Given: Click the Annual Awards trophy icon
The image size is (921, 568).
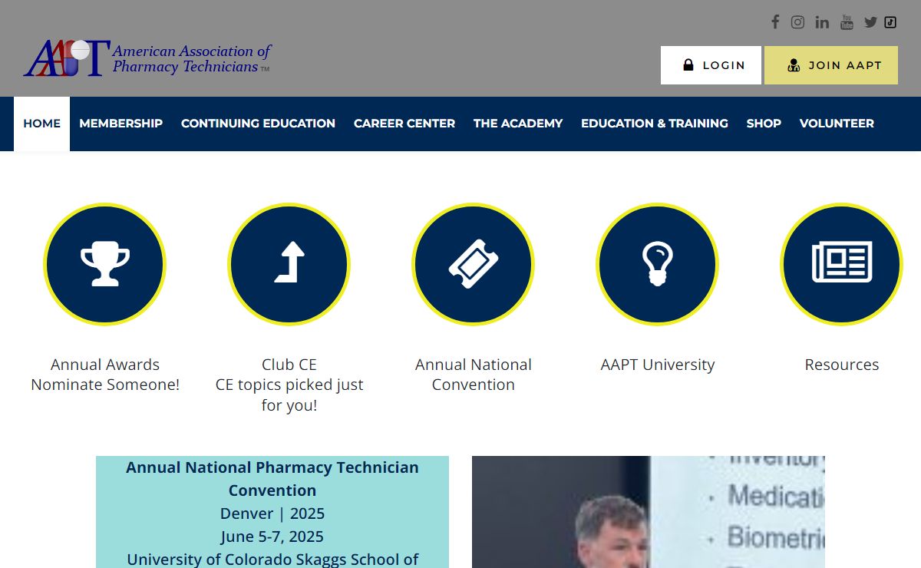Looking at the screenshot, I should click(105, 264).
